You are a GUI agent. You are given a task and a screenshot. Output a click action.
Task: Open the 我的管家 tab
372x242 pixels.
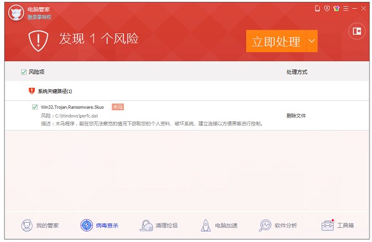tap(40, 225)
